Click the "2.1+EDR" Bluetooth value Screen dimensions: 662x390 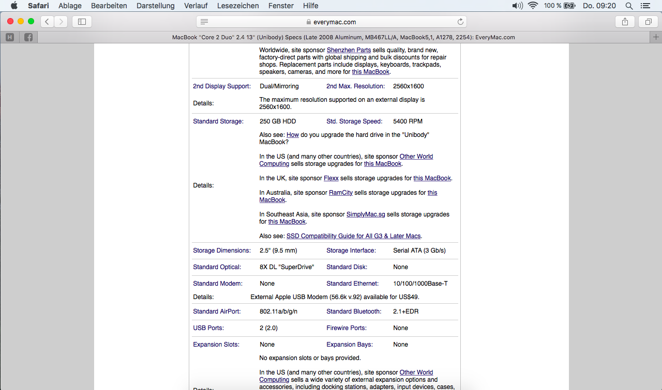pyautogui.click(x=407, y=311)
